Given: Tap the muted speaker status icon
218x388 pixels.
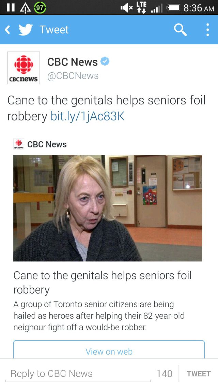Looking at the screenshot, I should [127, 8].
